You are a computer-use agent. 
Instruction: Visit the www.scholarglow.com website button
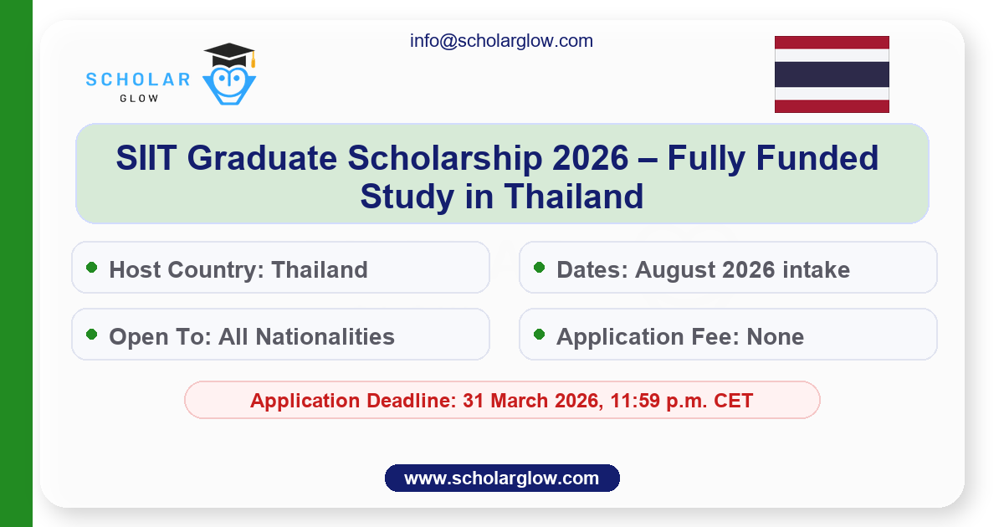coord(502,478)
